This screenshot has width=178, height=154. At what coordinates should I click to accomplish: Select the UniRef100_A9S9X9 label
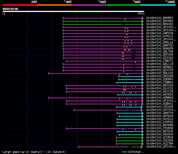pyautogui.click(x=160, y=135)
